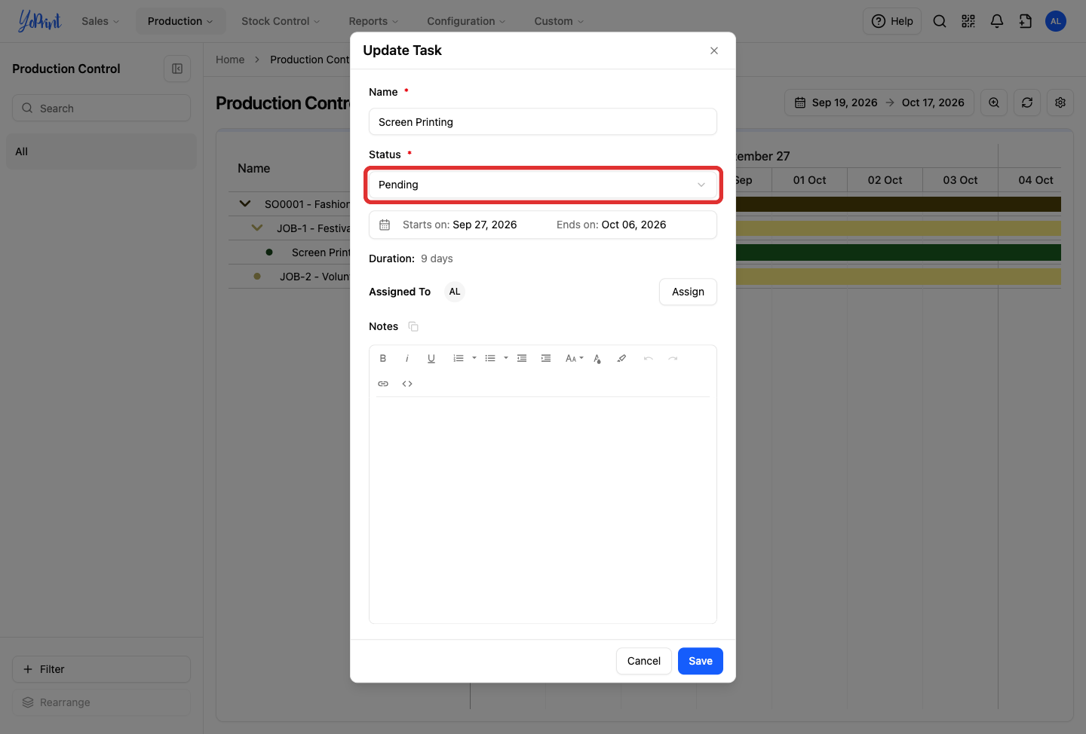Open the text color picker

point(597,359)
